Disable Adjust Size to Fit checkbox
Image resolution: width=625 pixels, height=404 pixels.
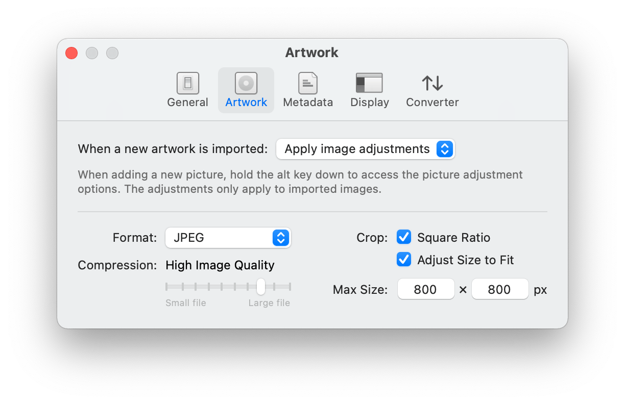[404, 260]
